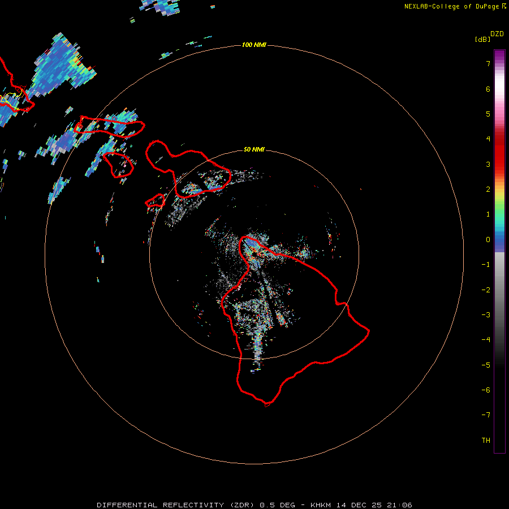Click the 0.5 DEG elevation label

[x=277, y=505]
